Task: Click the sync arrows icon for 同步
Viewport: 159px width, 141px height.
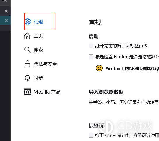Action: click(x=27, y=78)
